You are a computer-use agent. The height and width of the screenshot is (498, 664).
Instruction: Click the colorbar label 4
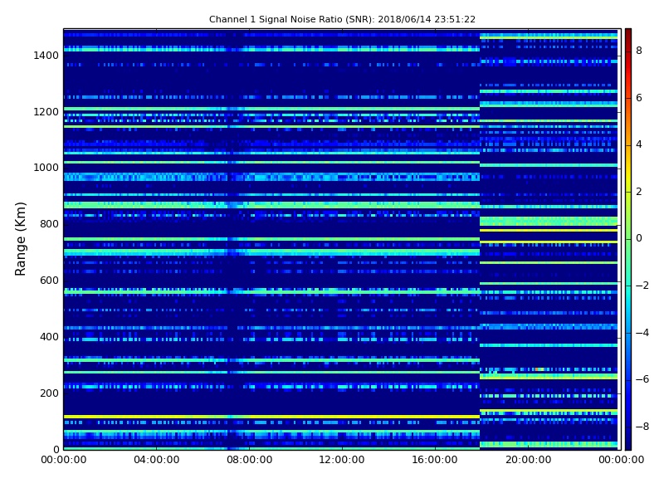pyautogui.click(x=639, y=144)
